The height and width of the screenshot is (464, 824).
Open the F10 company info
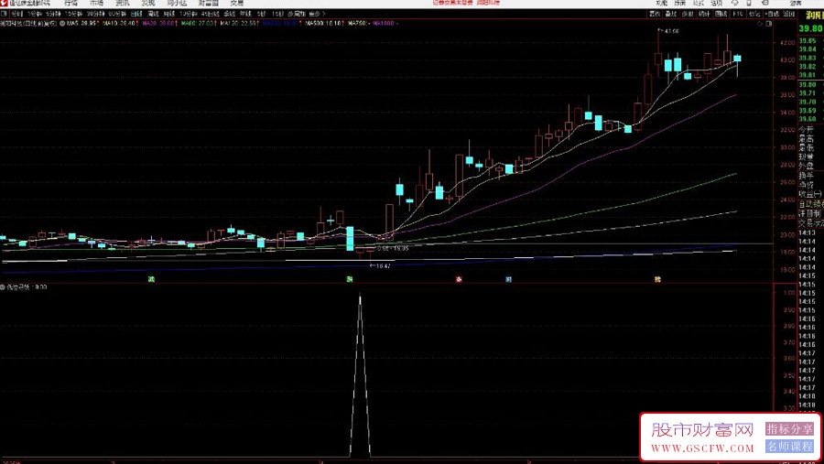click(x=738, y=14)
